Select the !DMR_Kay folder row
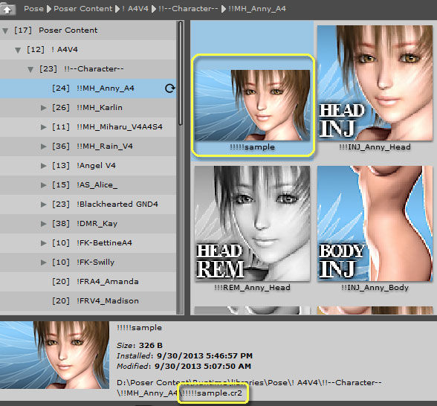Screen dimensions: 437x406 click(88, 224)
